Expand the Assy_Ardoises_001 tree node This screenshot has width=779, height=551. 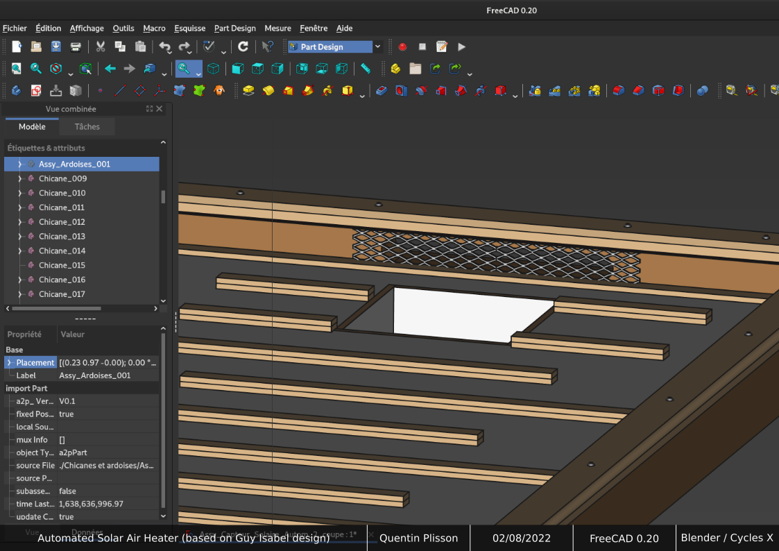pos(20,164)
